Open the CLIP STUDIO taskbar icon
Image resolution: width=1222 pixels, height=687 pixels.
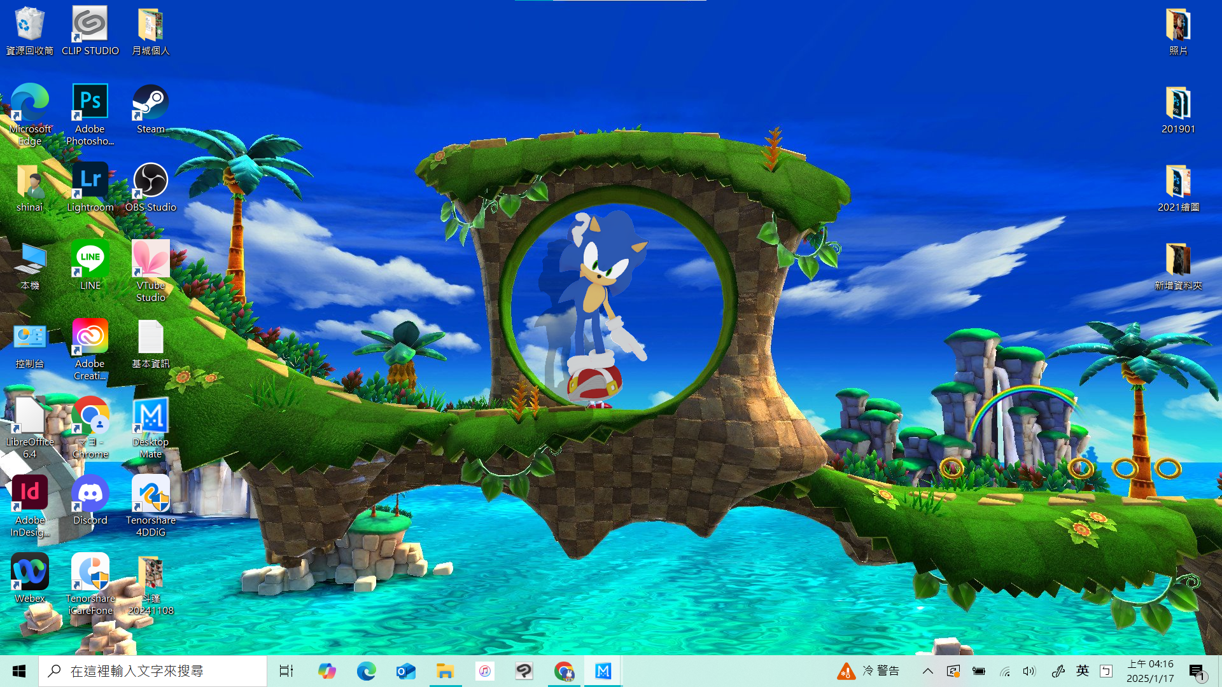[x=524, y=671]
